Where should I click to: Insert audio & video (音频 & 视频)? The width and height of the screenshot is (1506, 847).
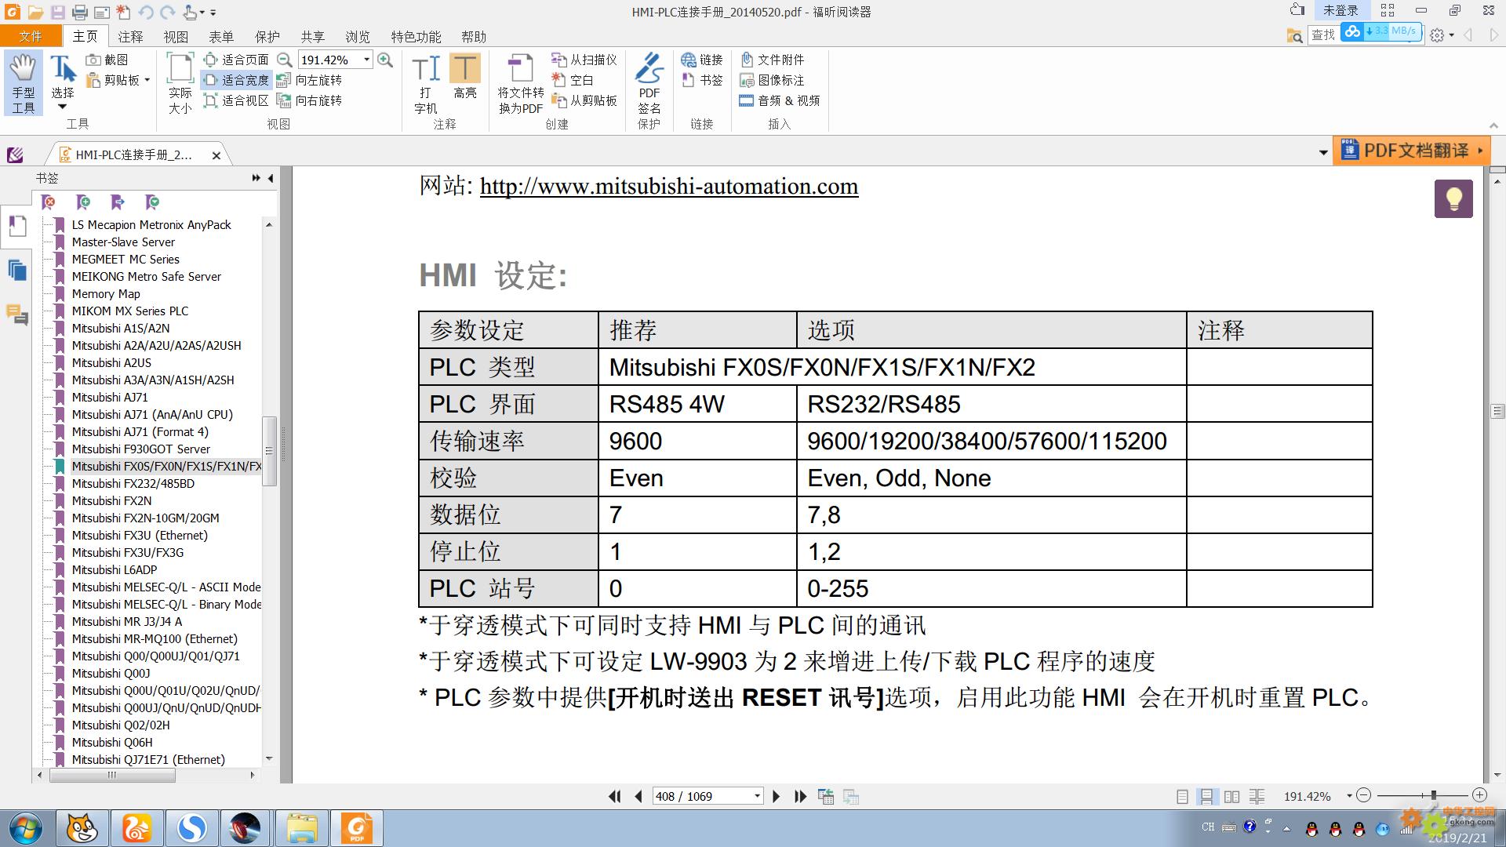[x=780, y=100]
